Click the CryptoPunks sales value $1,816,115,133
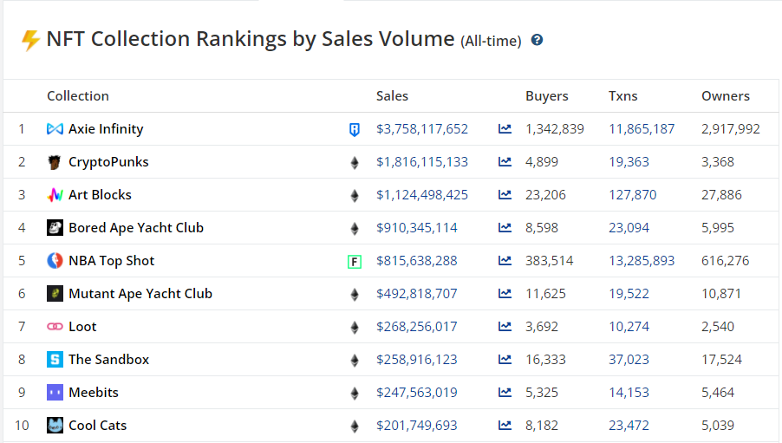Screen dimensions: 782x443 421,162
